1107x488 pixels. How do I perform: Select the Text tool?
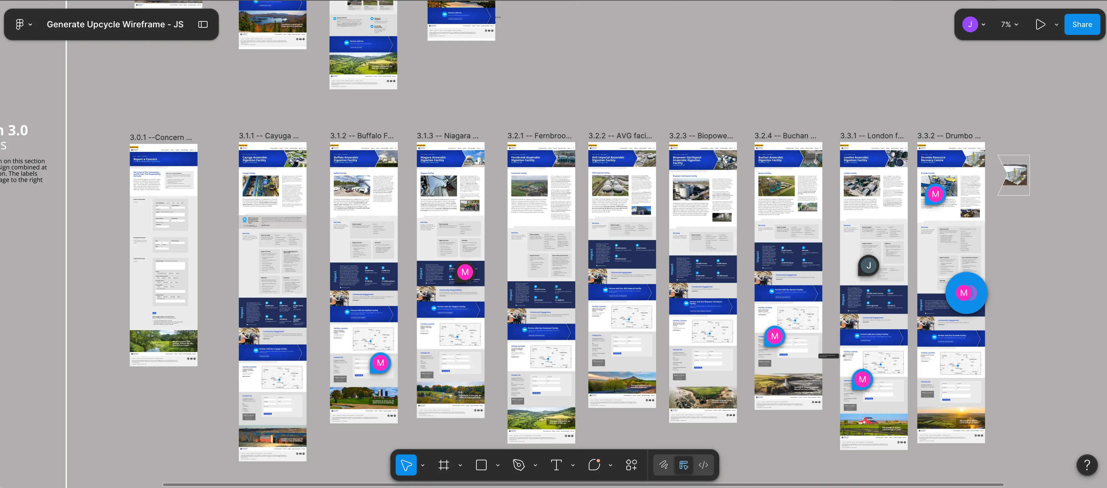[556, 465]
